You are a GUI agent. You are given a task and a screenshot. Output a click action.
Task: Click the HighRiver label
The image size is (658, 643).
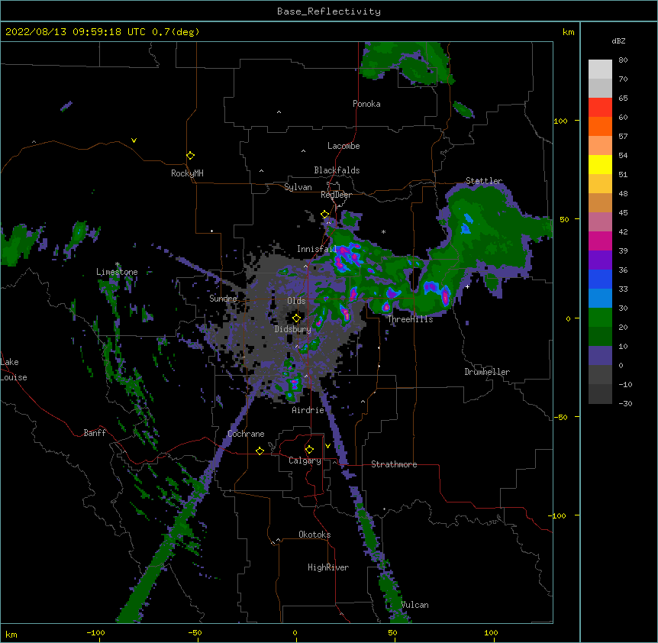click(328, 567)
